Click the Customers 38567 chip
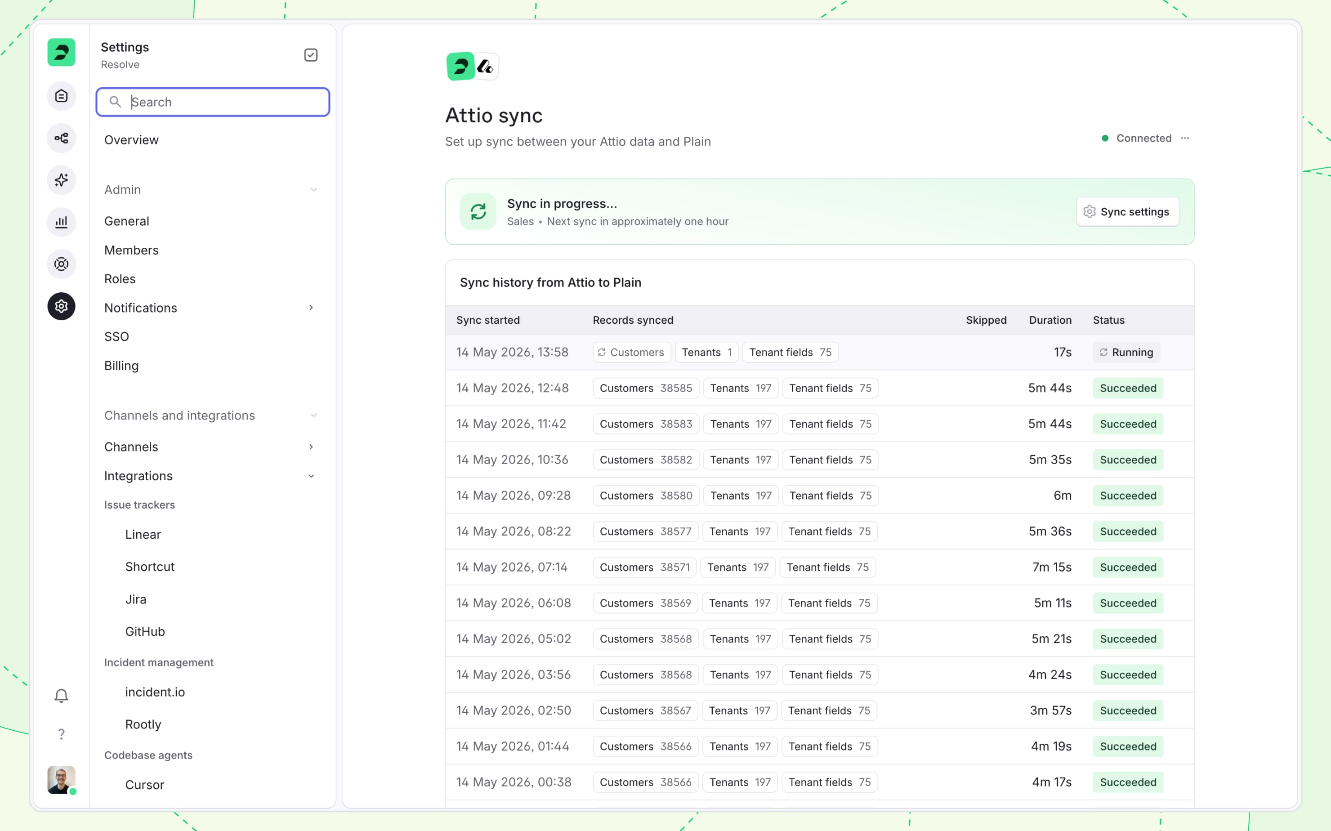Screen dimensions: 1331x831 tap(645, 710)
